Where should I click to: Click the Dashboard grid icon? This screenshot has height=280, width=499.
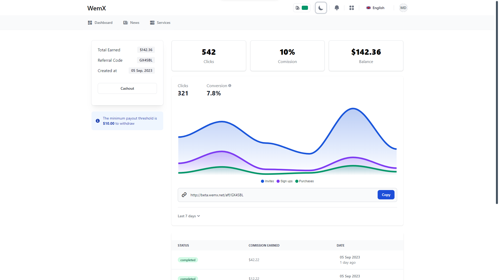click(x=90, y=23)
